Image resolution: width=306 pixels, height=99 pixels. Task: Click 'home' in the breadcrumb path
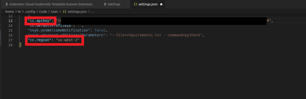(9, 12)
